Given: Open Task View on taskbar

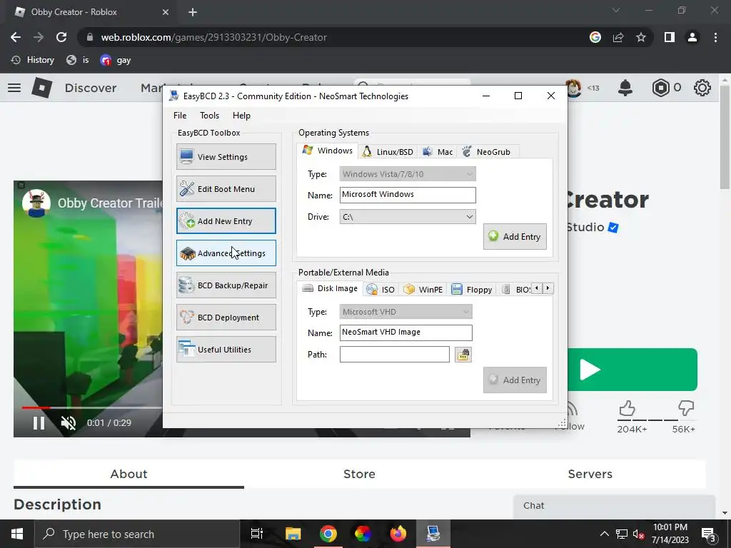Looking at the screenshot, I should pyautogui.click(x=257, y=534).
